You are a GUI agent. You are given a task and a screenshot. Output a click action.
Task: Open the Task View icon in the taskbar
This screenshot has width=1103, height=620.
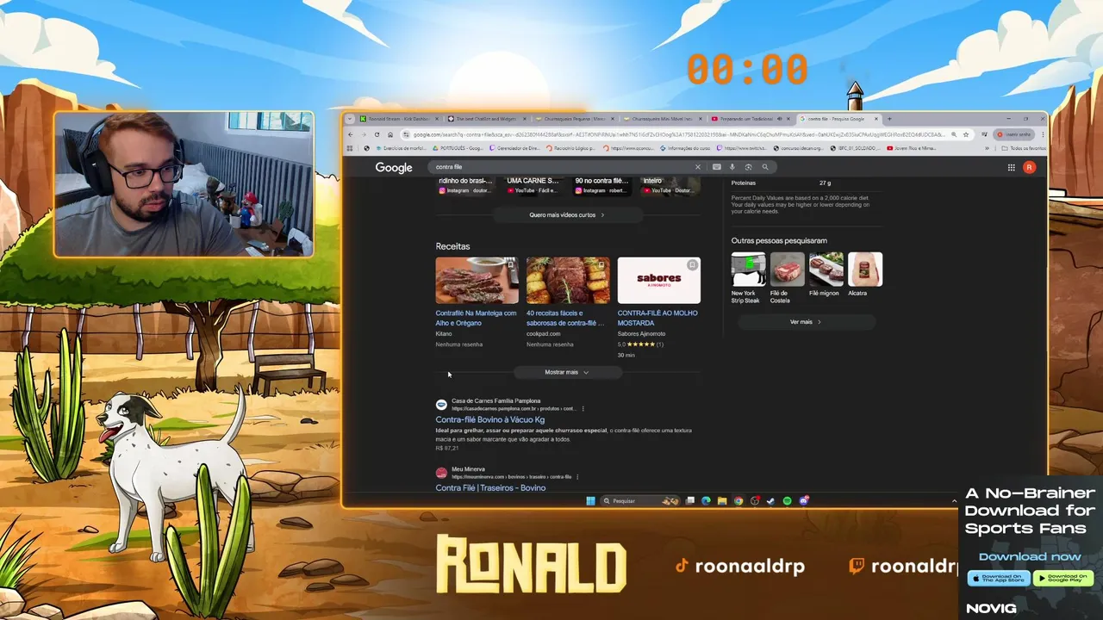point(690,501)
